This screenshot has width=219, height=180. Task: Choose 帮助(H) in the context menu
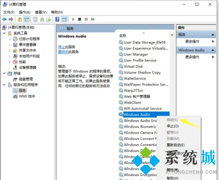(x=172, y=178)
